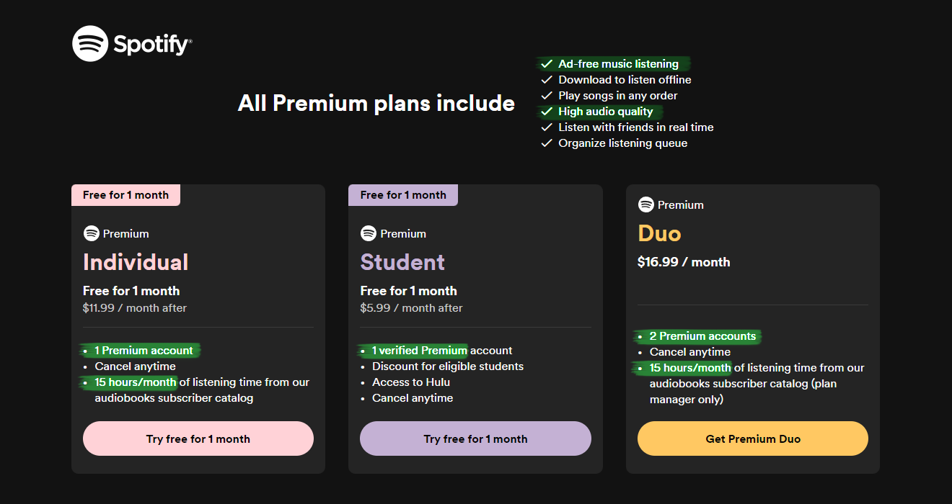Select the Student plan heading
Viewport: 952px width, 504px height.
402,262
